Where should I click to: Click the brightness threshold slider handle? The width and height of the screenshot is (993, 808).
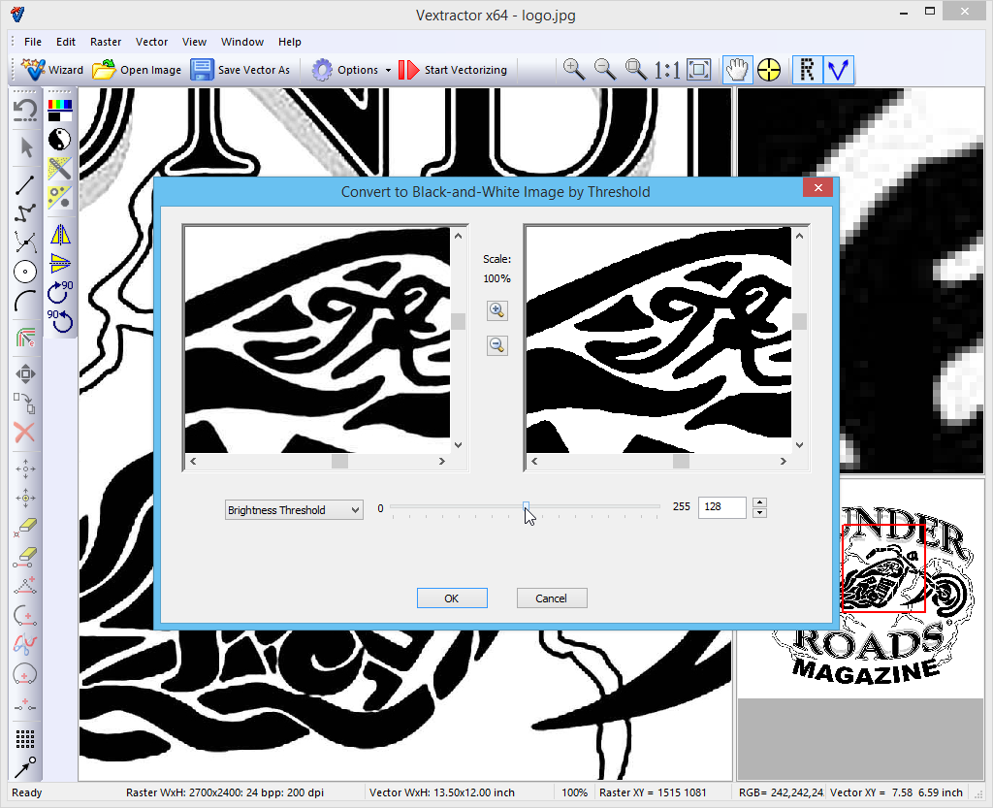point(526,507)
